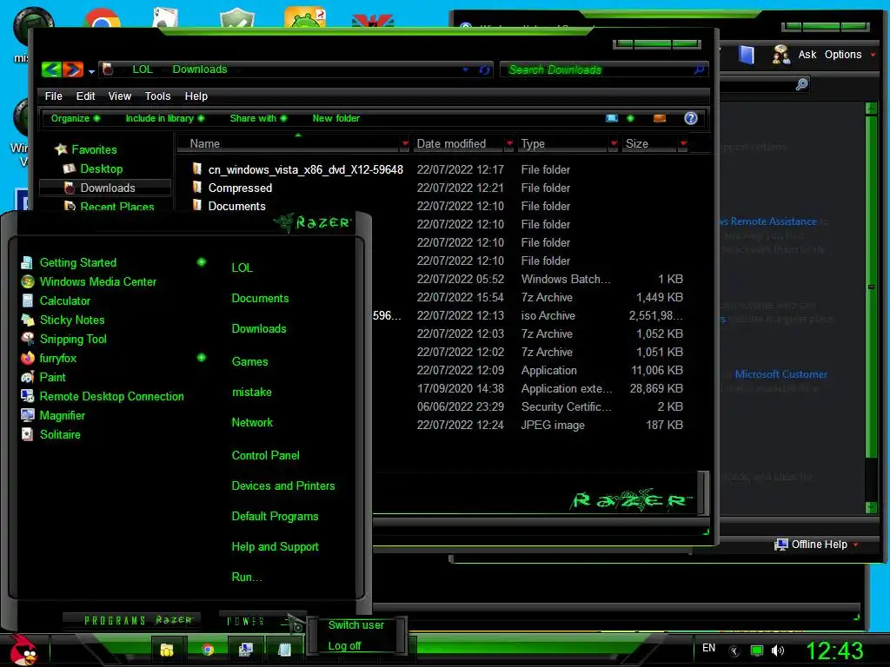Open Devices and Printers

282,486
